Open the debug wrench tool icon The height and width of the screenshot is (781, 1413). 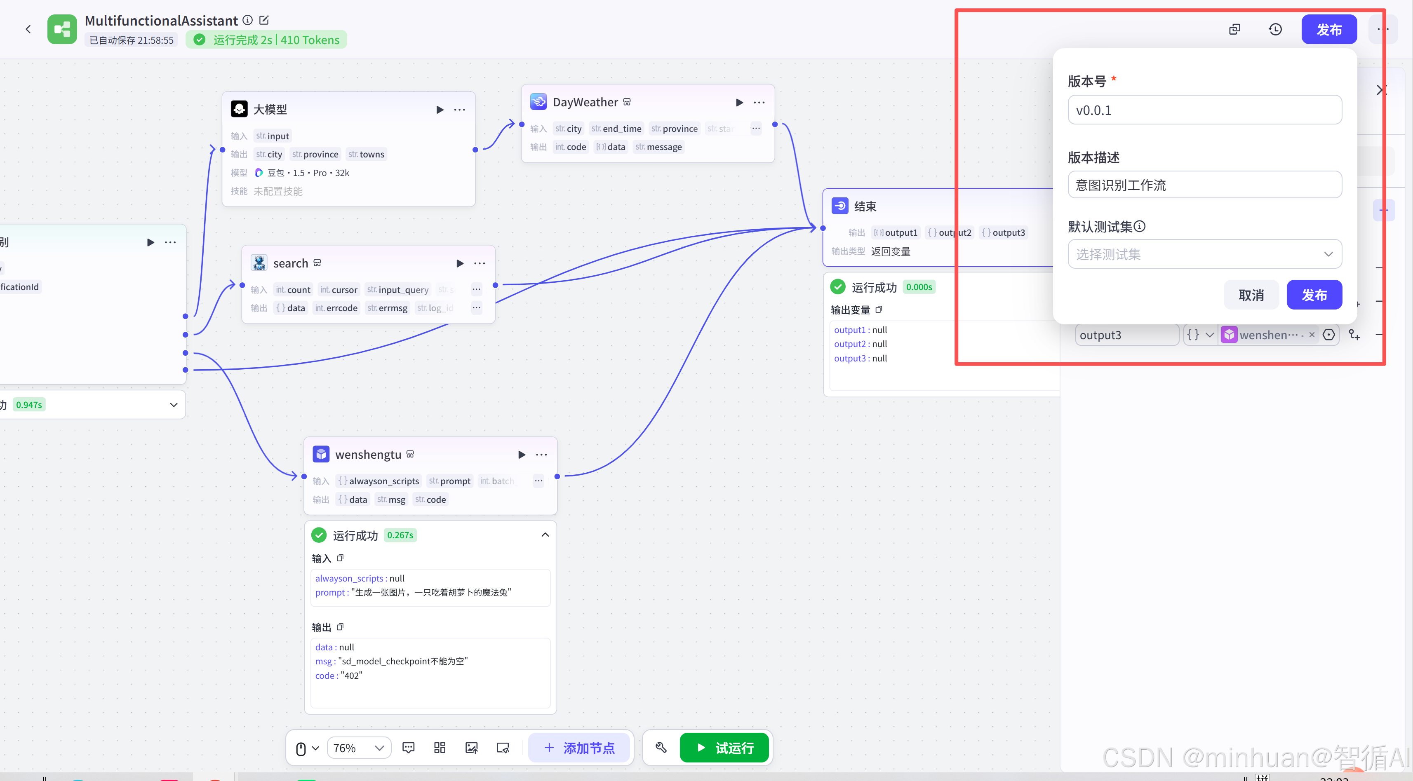(x=661, y=748)
